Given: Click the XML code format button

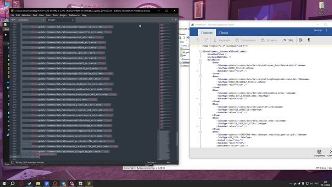Looking at the screenshot, I should pyautogui.click(x=288, y=41).
